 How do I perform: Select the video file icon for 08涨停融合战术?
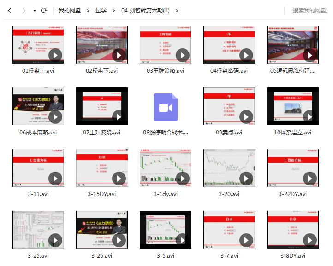[x=166, y=107]
